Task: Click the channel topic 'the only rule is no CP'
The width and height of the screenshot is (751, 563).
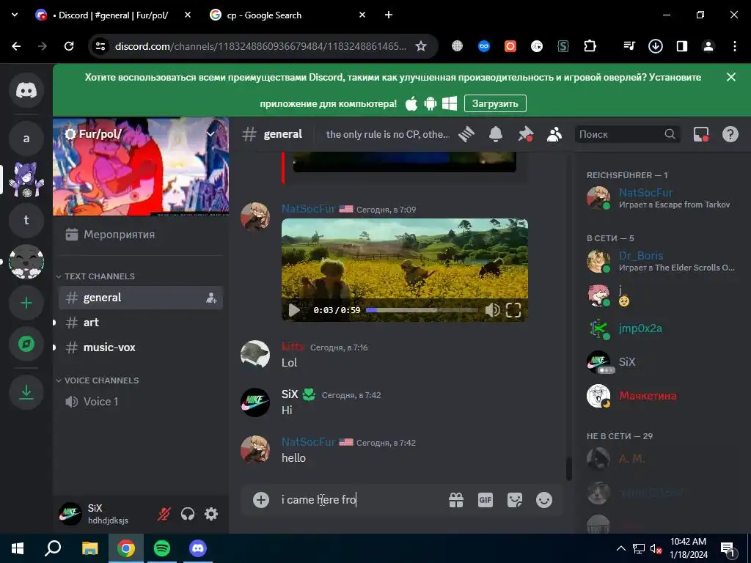Action: [x=388, y=135]
